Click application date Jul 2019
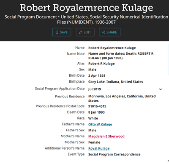 click(x=95, y=89)
